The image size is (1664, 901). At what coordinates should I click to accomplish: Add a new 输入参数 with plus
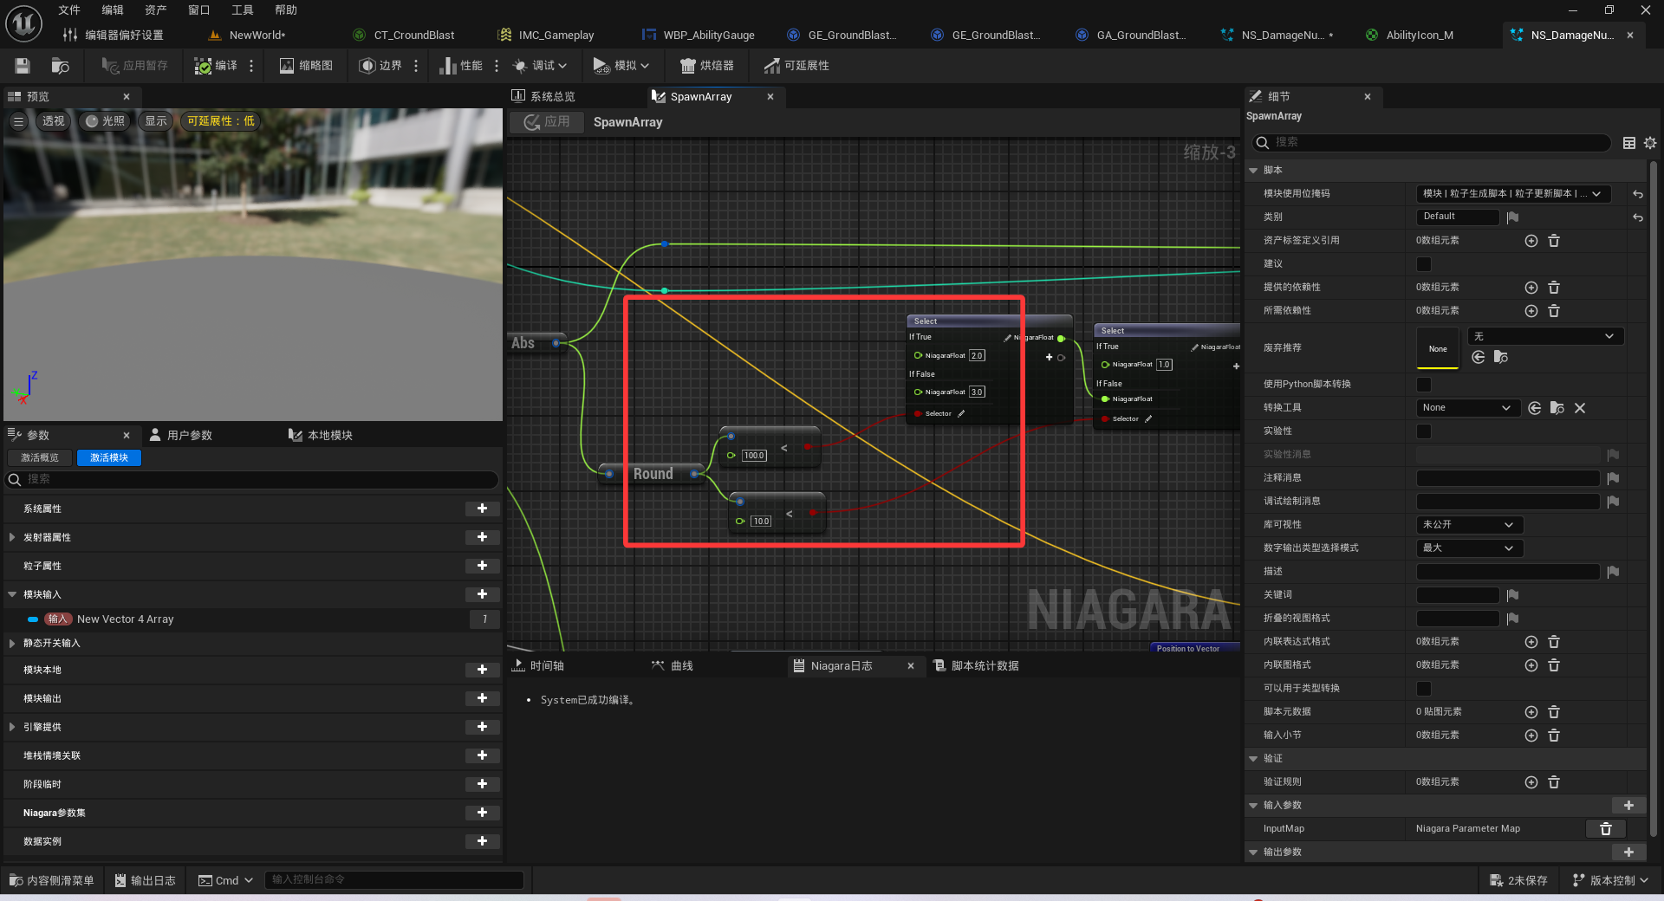coord(1628,805)
